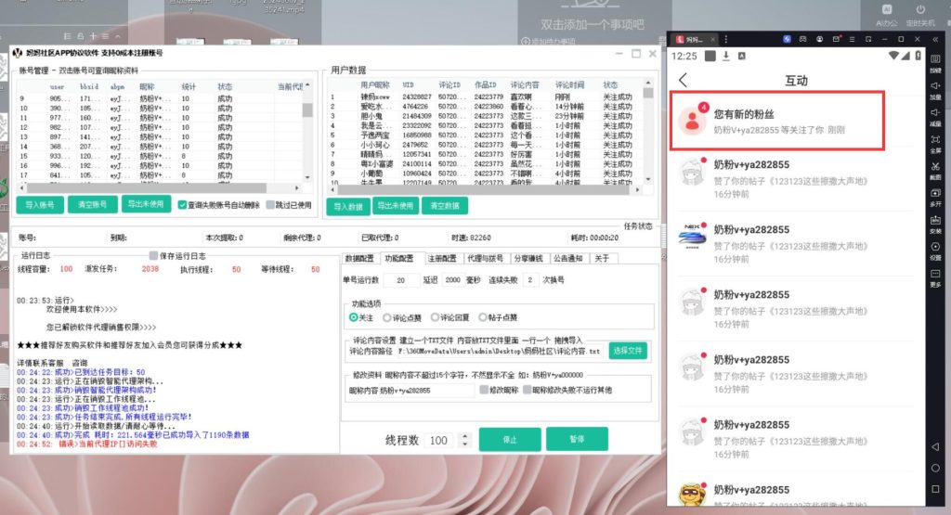Toggle 查询失败账号自动删除 checkbox

(x=183, y=204)
